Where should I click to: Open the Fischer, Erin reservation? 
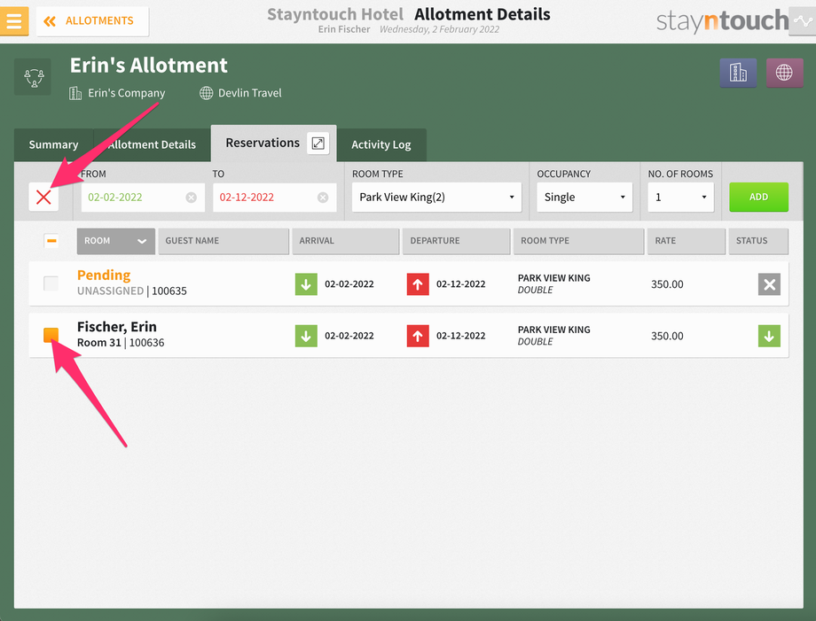click(116, 327)
